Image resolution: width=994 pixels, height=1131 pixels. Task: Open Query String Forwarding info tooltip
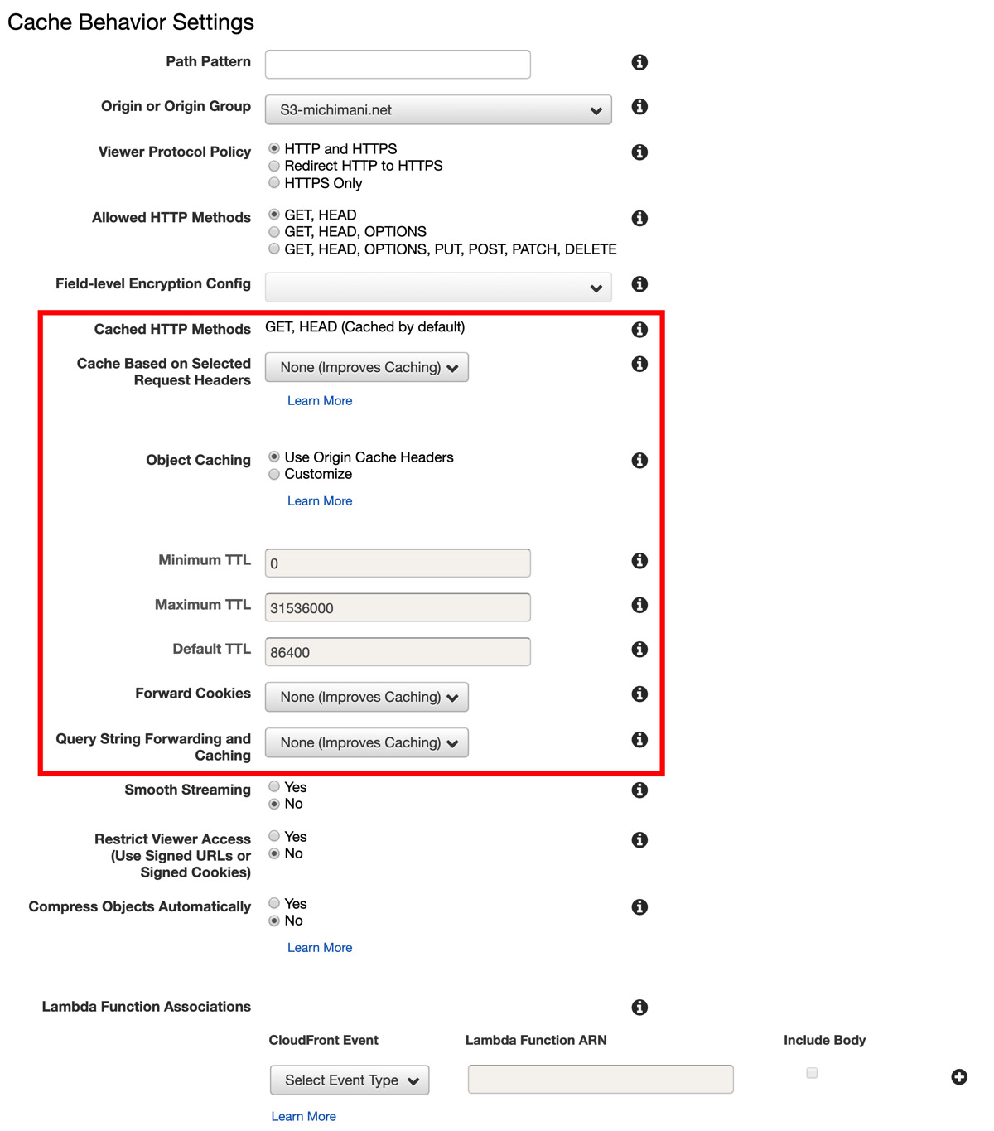639,740
